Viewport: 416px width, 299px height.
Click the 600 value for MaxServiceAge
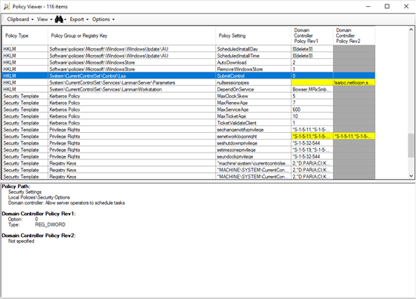[313, 109]
